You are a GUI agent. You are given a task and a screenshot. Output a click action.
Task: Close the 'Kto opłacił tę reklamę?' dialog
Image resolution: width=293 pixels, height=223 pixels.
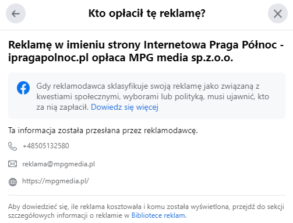(278, 13)
